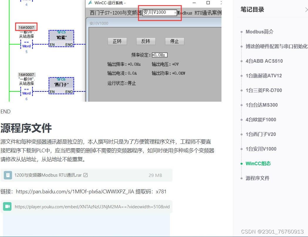Click the 正转 button in WinCC
Viewport: 308px width, 237px height.
click(117, 41)
